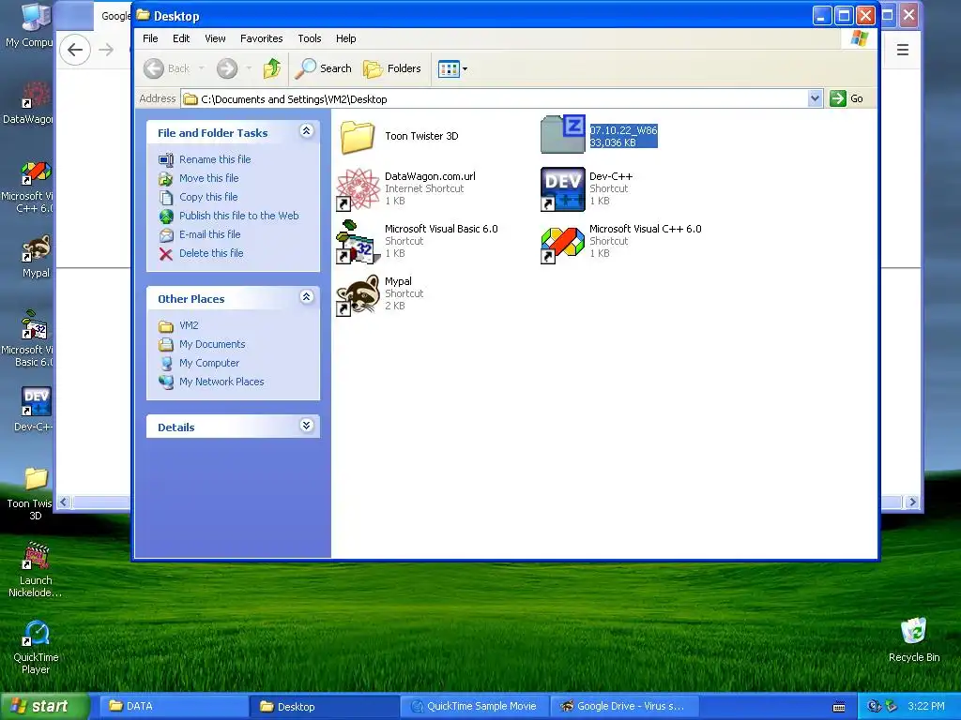Select the 07.10.22_W86 archive file icon
The height and width of the screenshot is (720, 961).
563,134
